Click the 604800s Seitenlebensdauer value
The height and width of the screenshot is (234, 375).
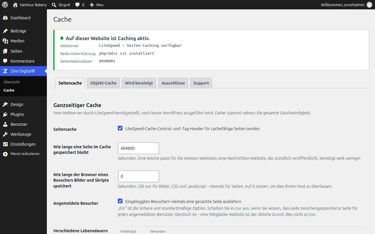click(107, 61)
